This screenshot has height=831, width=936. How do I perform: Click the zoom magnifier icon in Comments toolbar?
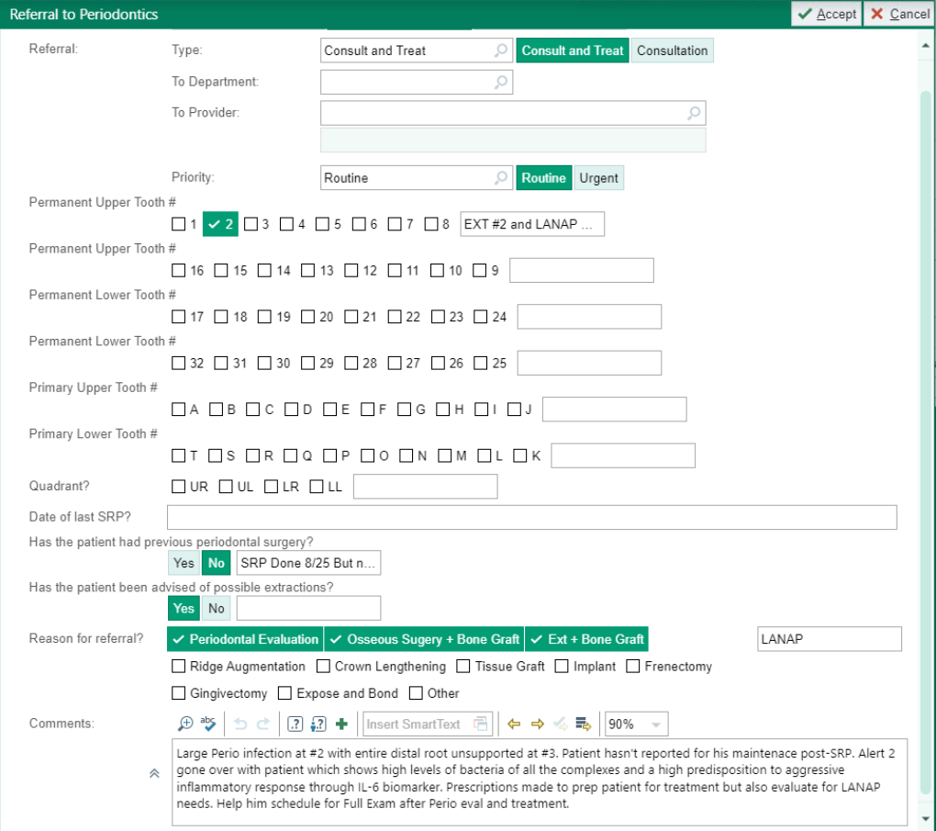pos(185,724)
